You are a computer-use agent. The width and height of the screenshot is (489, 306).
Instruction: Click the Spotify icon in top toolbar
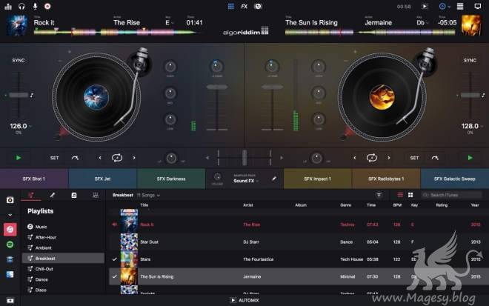click(x=258, y=6)
